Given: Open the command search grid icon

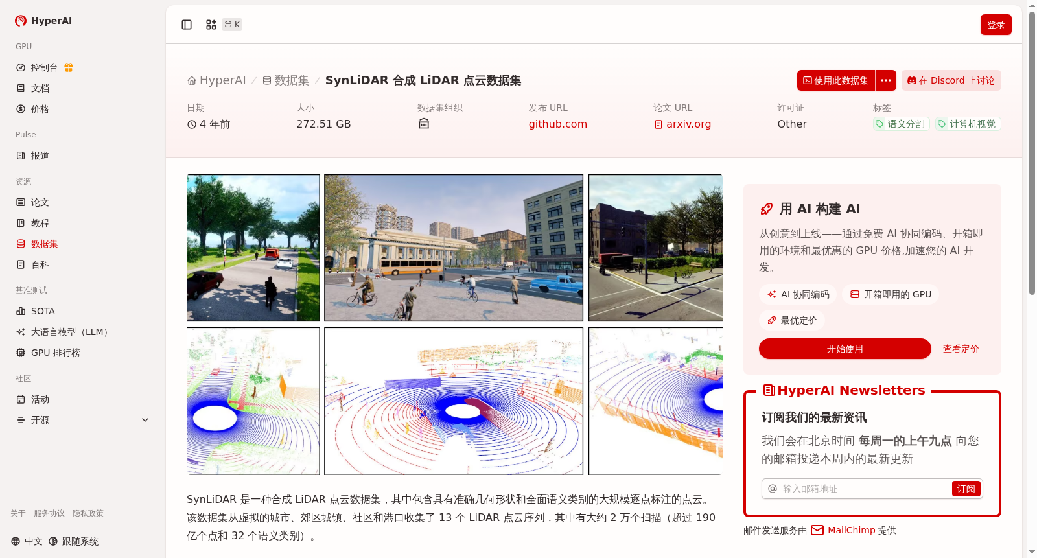Looking at the screenshot, I should pos(211,25).
